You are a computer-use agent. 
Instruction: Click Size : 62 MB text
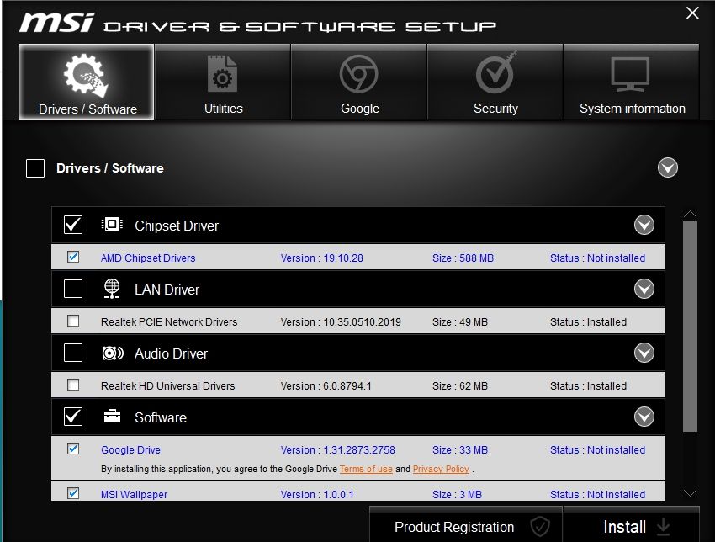point(459,386)
